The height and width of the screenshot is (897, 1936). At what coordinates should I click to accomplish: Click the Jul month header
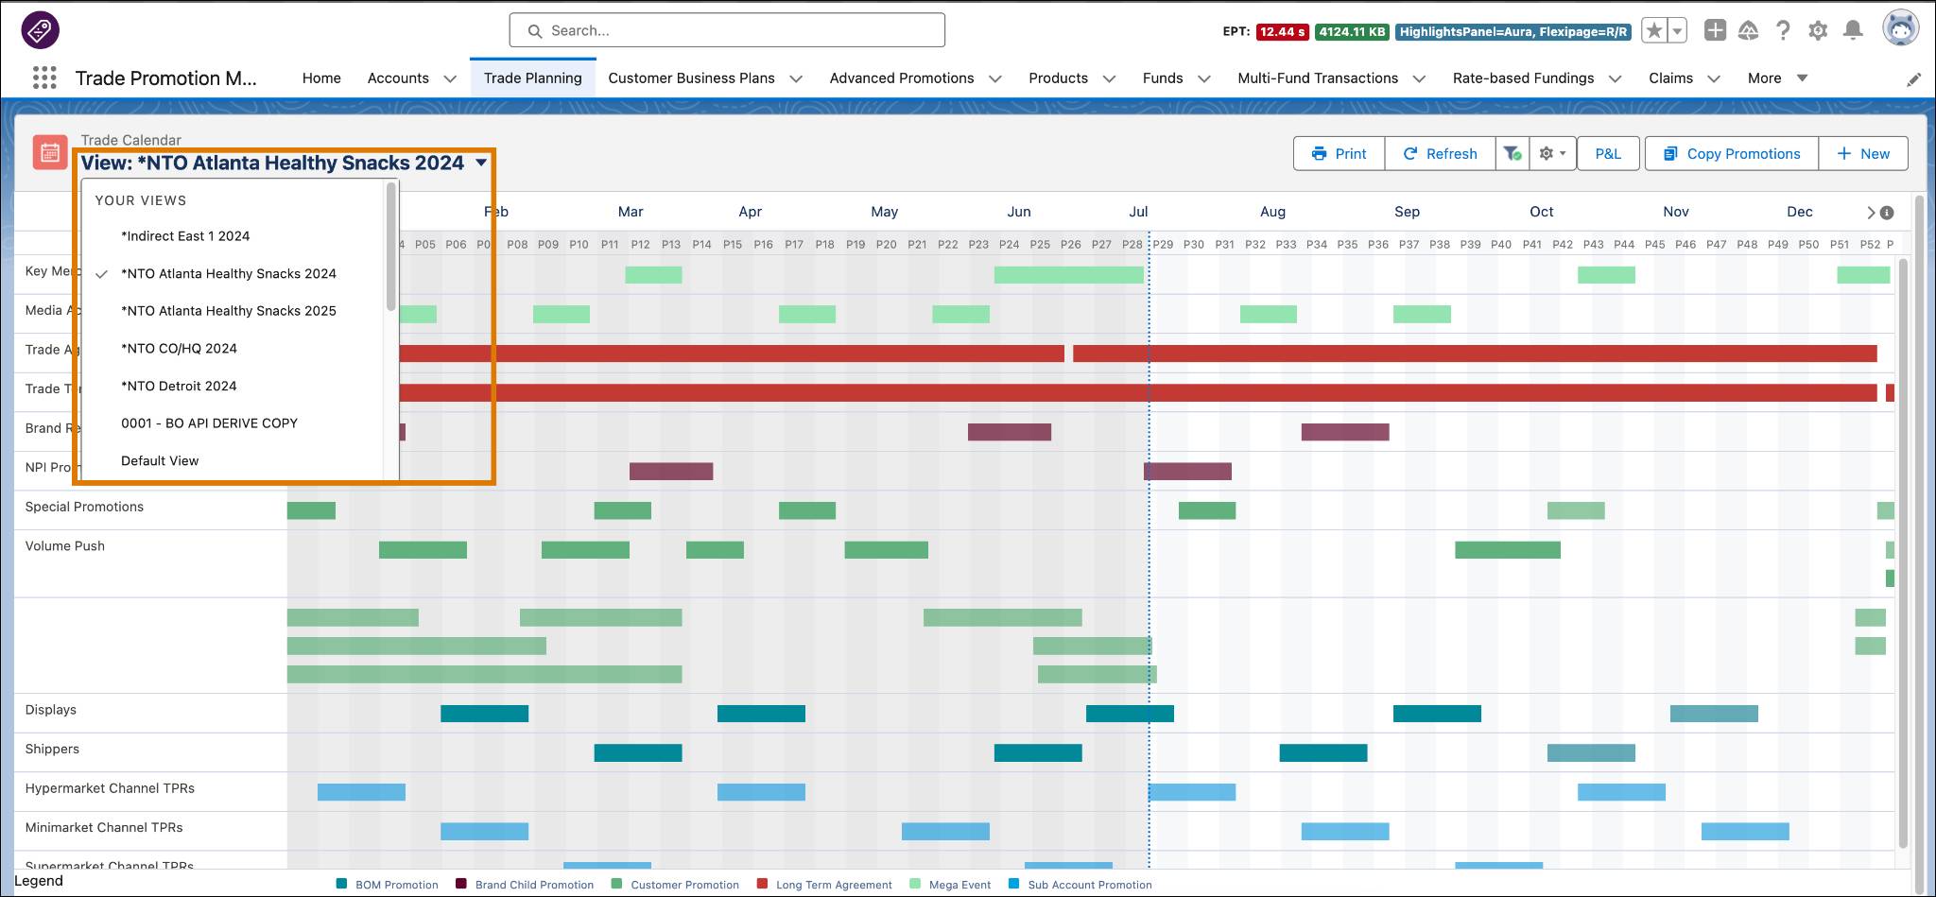[1138, 212]
